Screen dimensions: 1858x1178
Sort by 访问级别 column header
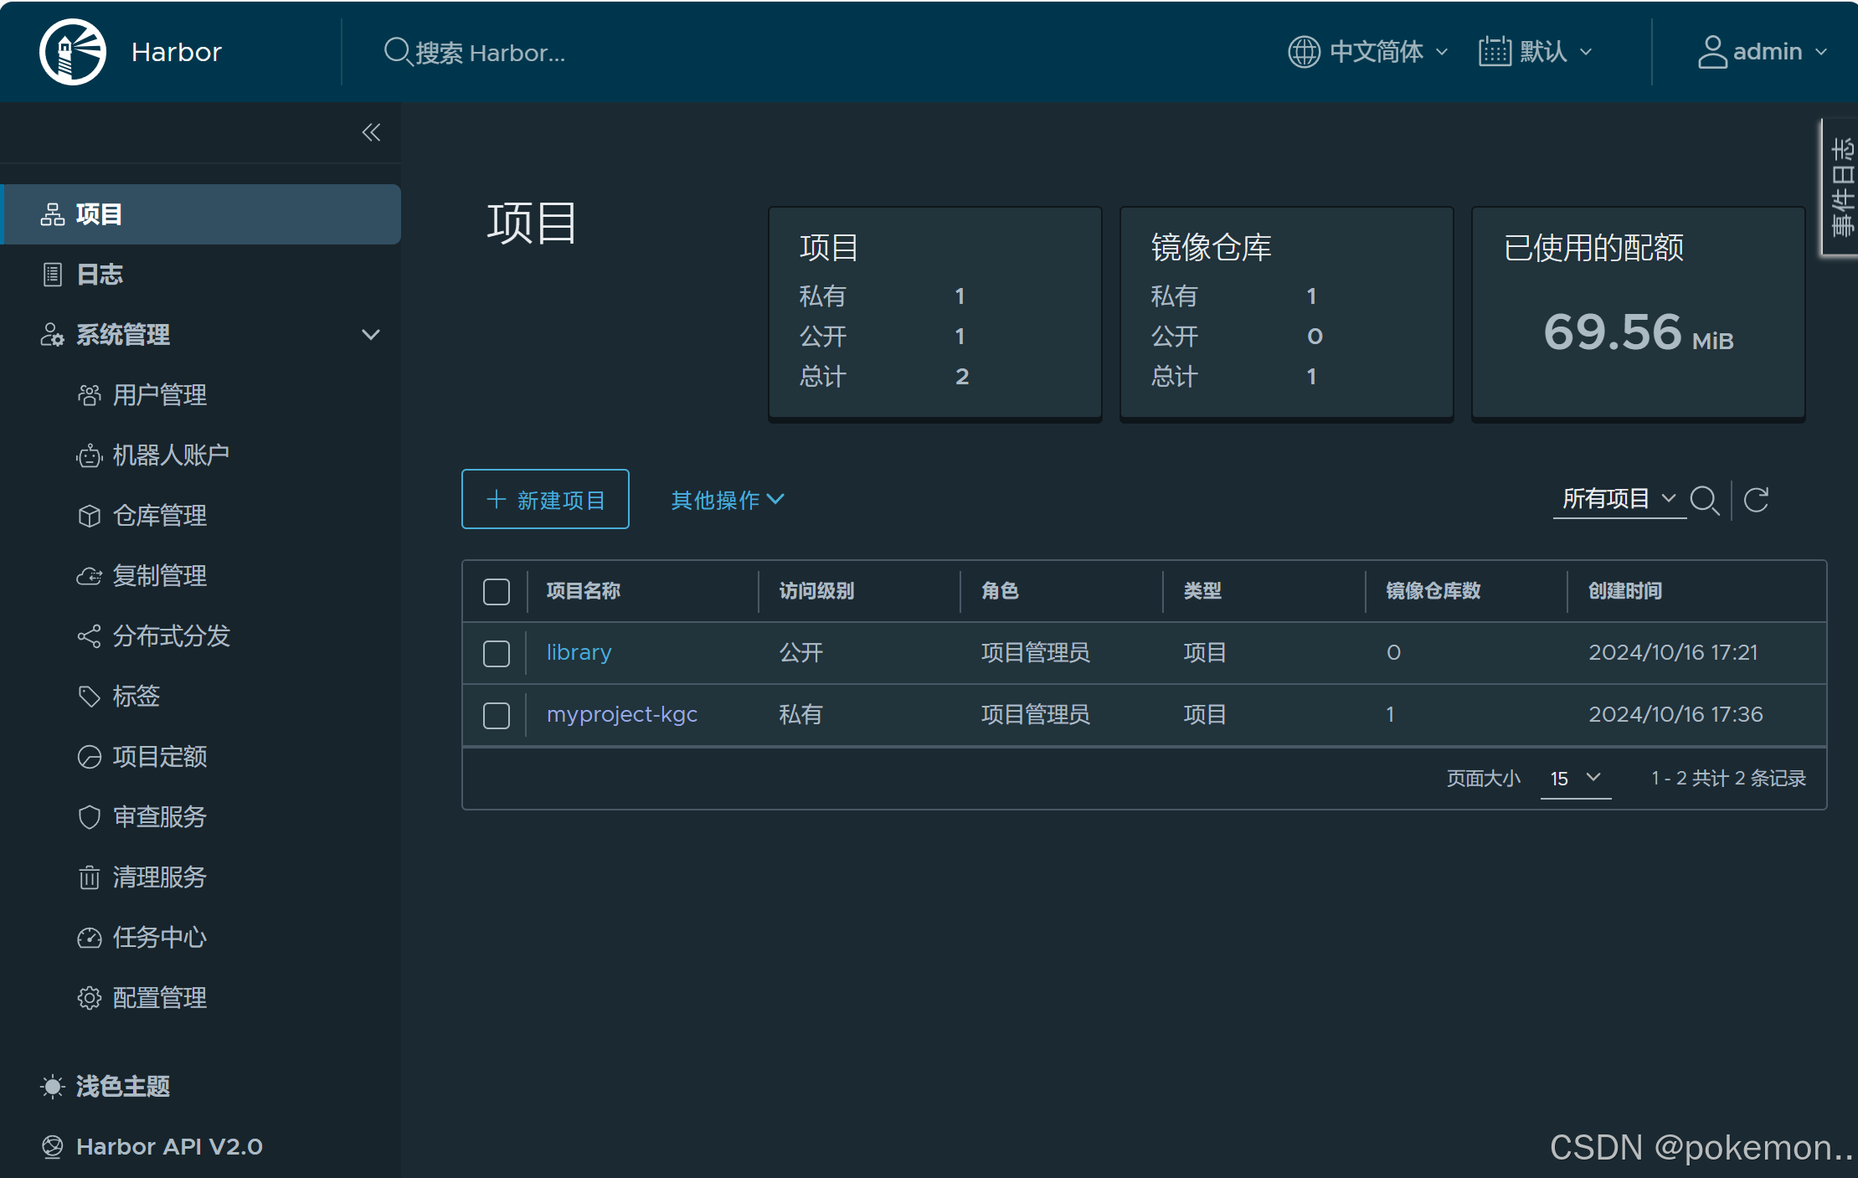coord(816,591)
